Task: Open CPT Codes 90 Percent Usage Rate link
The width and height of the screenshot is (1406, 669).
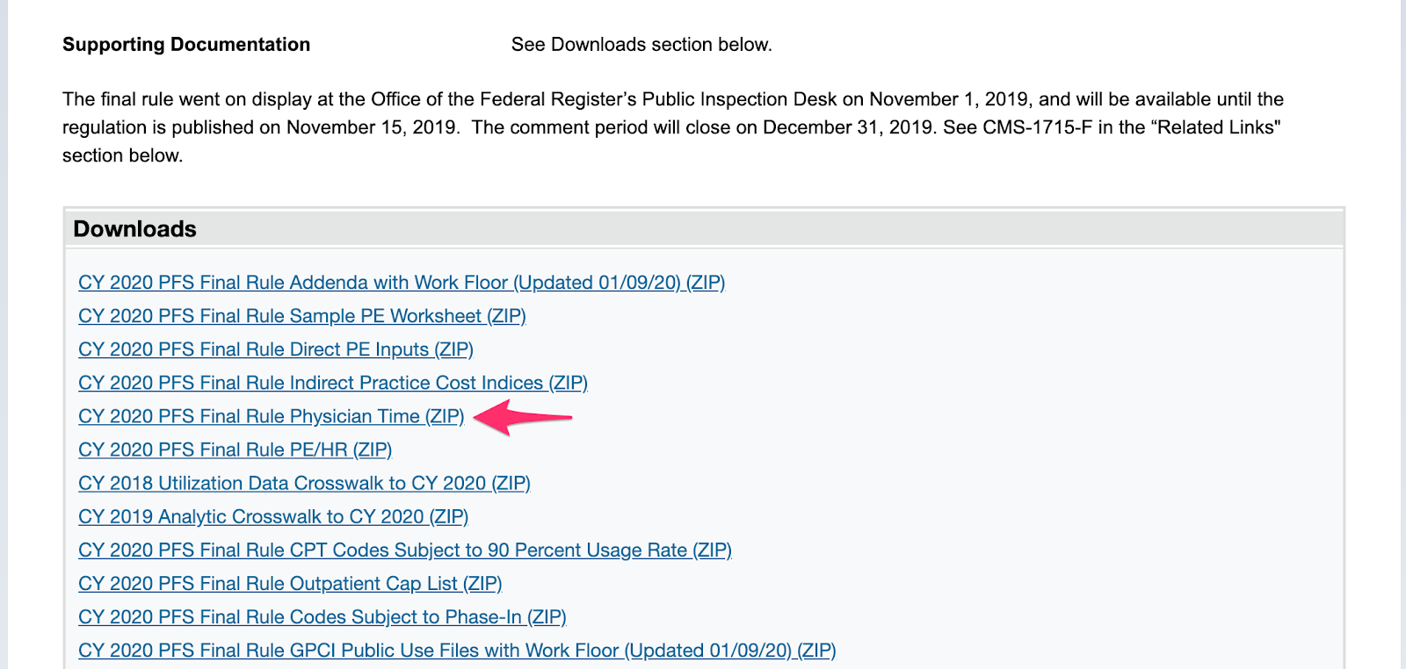Action: pos(405,550)
